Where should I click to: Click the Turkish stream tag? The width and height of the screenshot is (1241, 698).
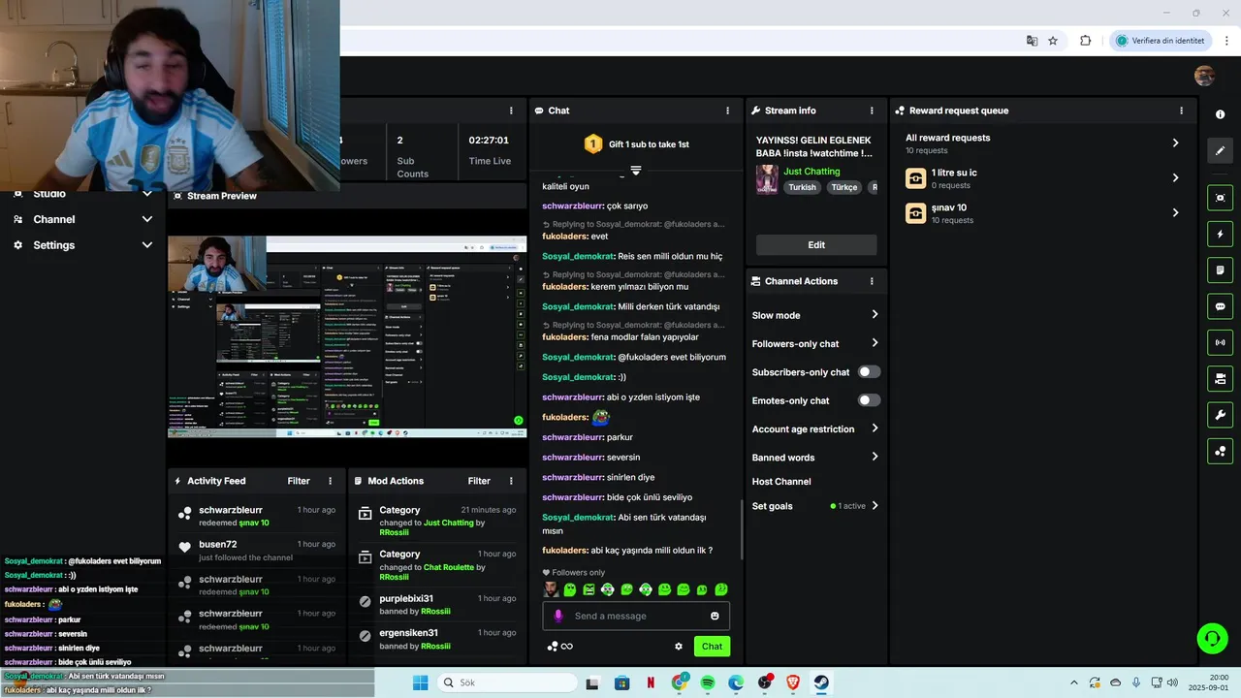(x=802, y=187)
